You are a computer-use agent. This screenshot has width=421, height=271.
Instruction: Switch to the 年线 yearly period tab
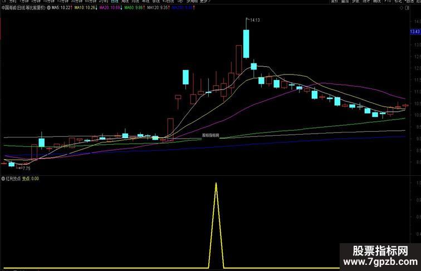[145, 1]
